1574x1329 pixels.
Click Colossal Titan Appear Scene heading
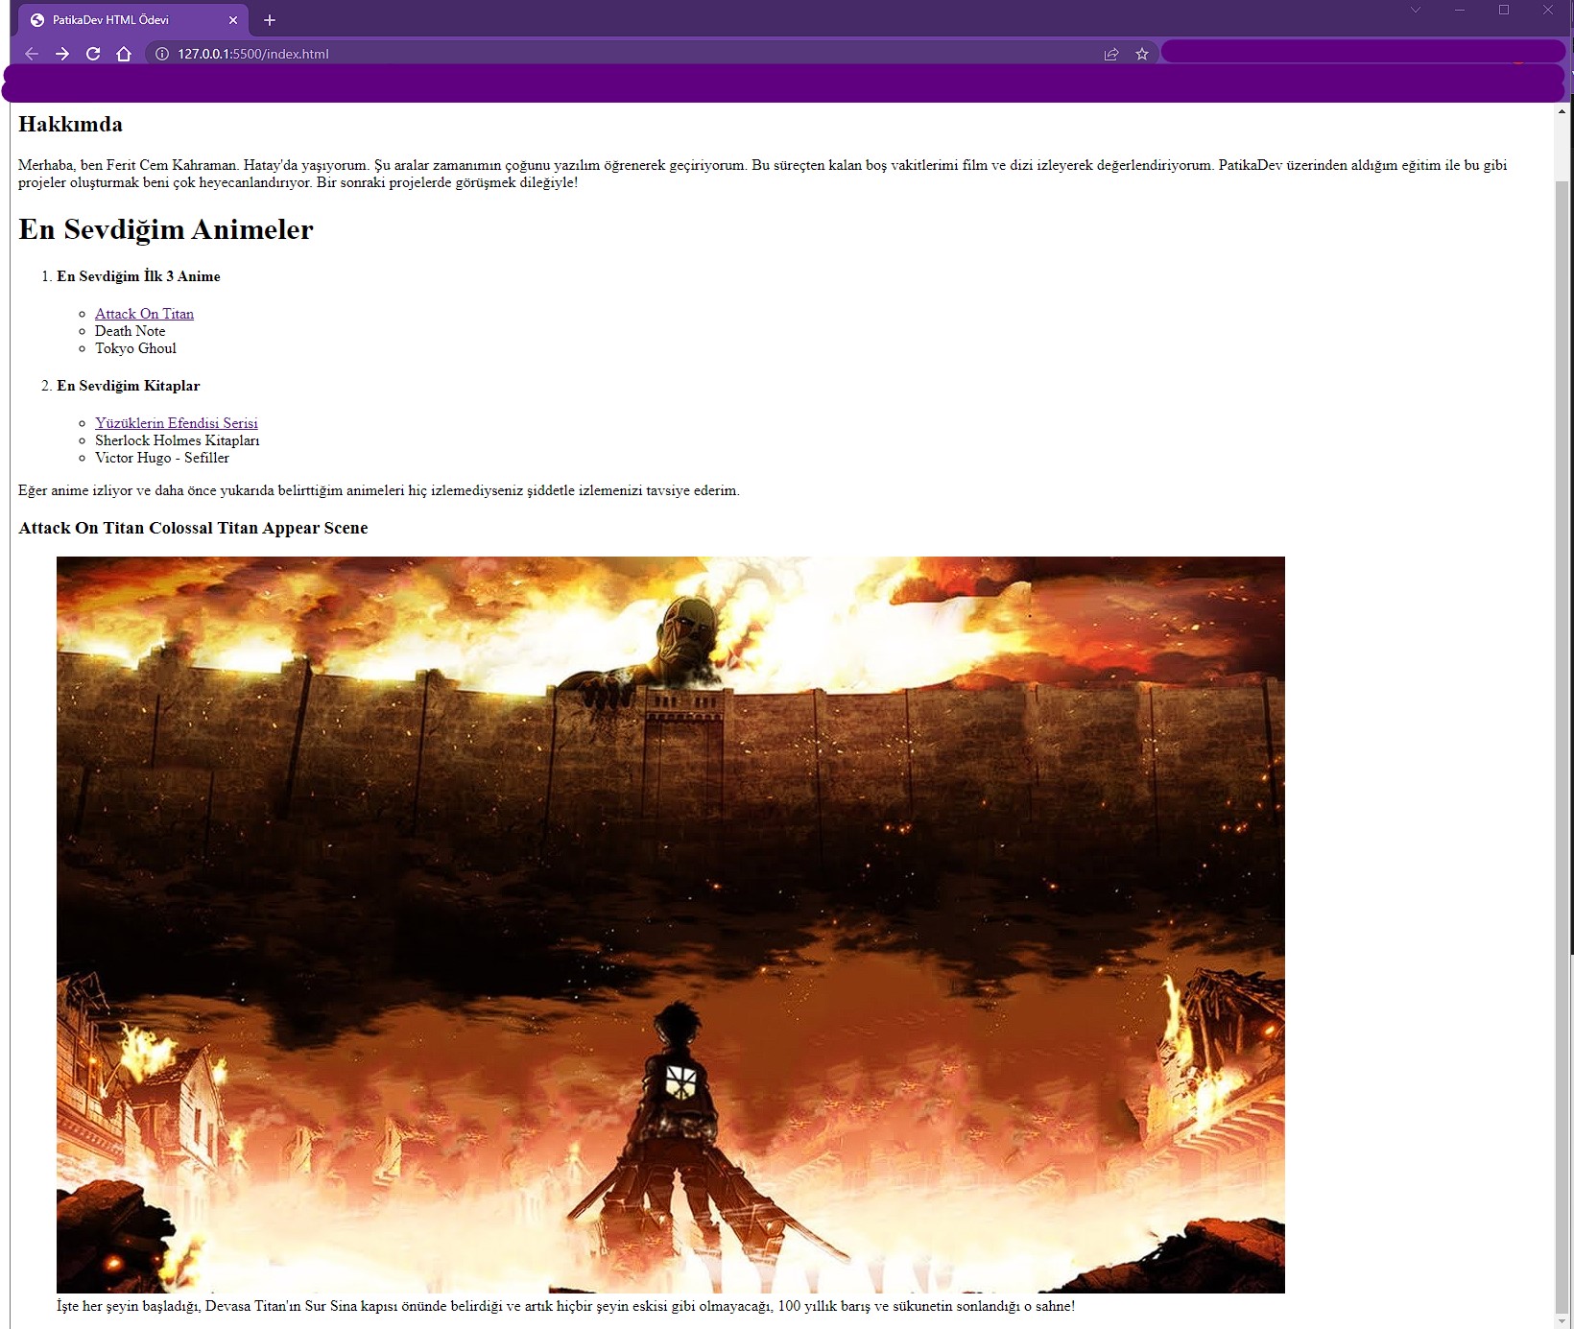point(193,528)
